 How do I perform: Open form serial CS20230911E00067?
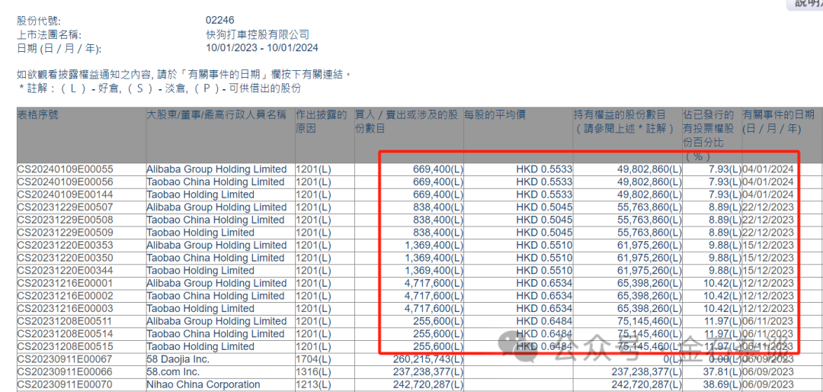(x=66, y=359)
